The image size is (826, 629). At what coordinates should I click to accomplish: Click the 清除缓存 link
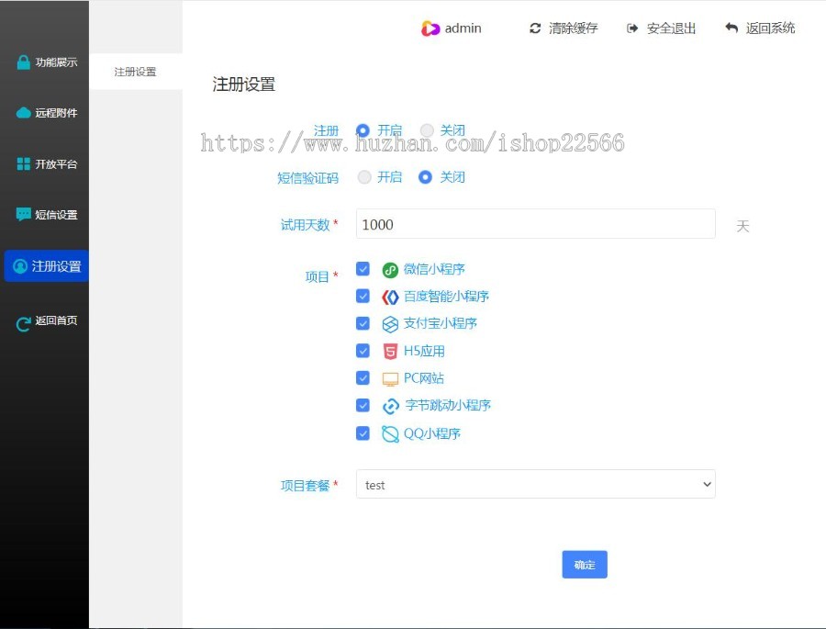click(573, 28)
